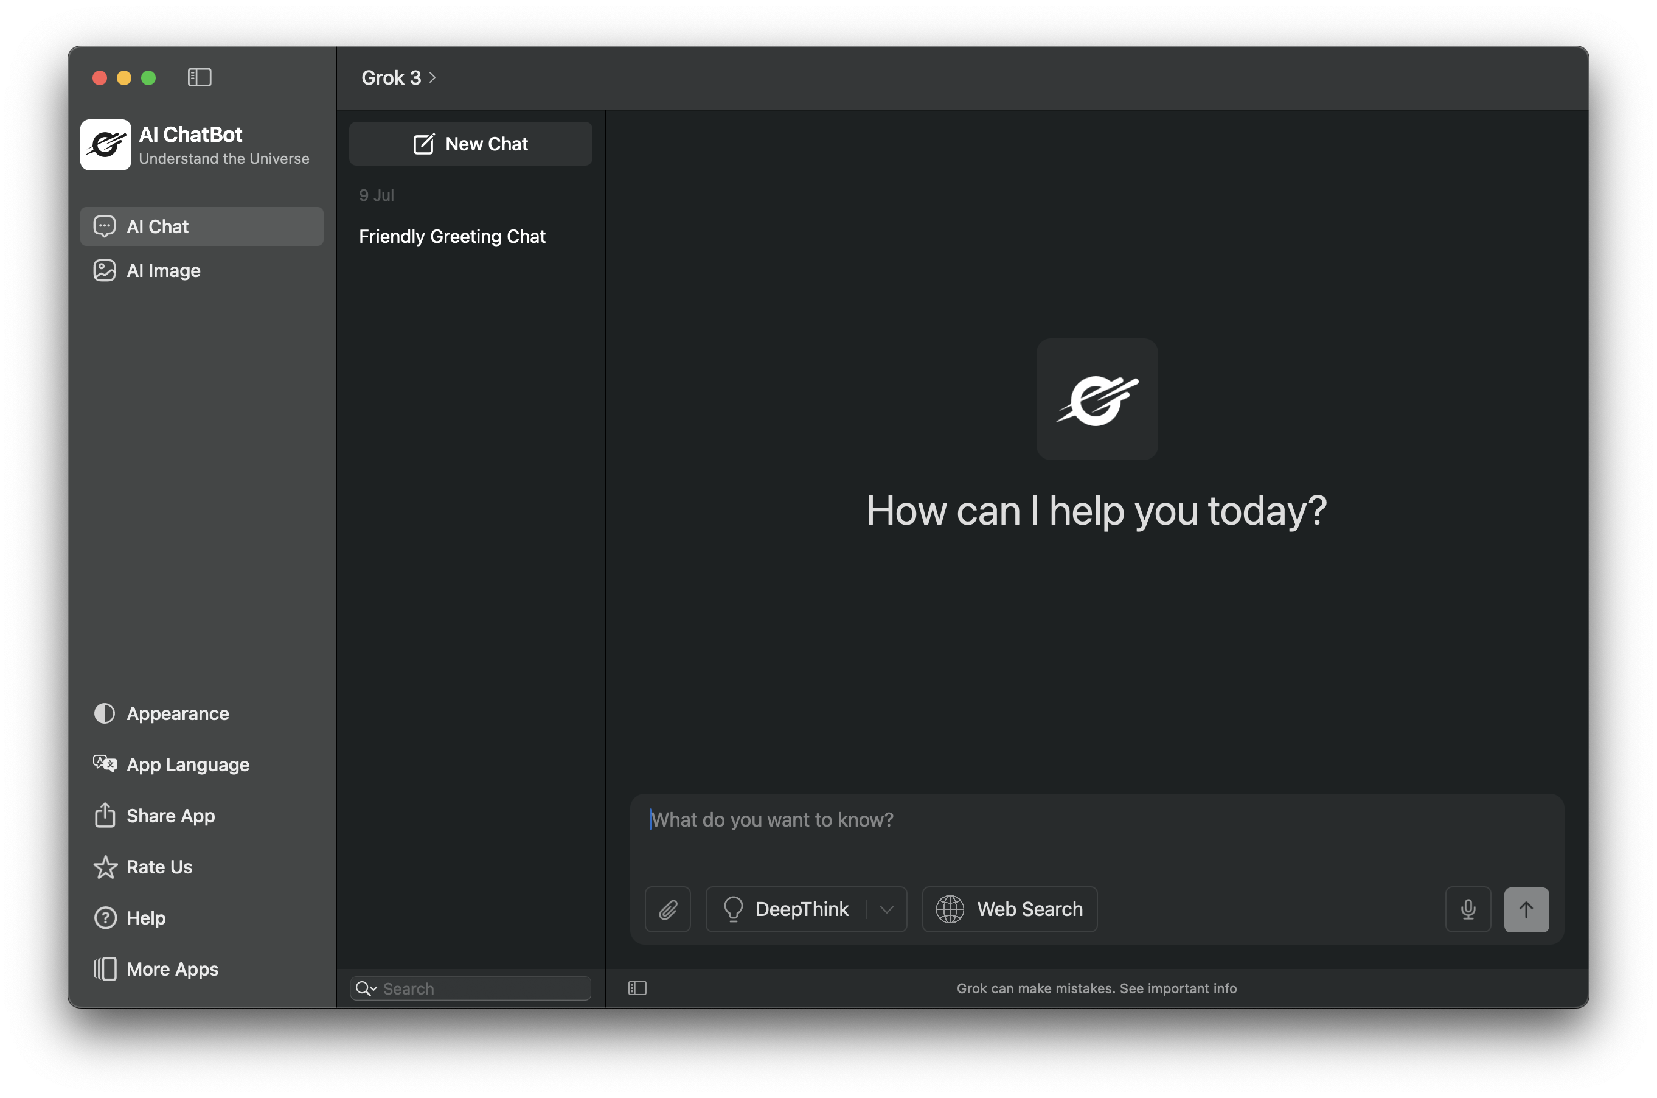Open the AI Chat section
This screenshot has width=1657, height=1098.
pyautogui.click(x=201, y=226)
